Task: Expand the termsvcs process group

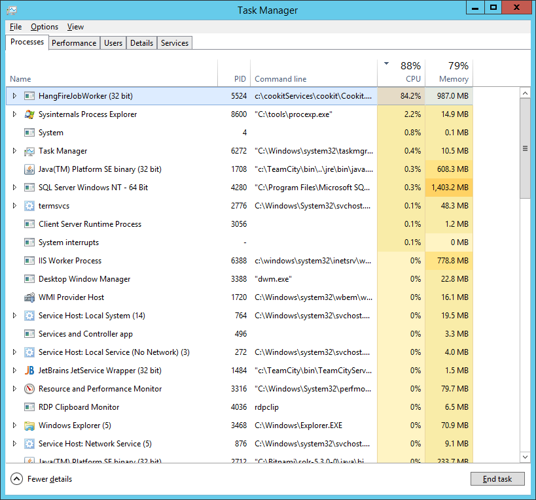Action: point(14,206)
